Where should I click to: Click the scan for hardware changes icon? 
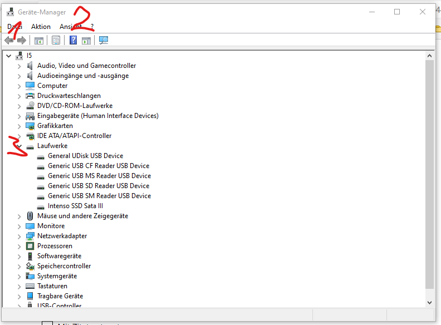pos(104,41)
